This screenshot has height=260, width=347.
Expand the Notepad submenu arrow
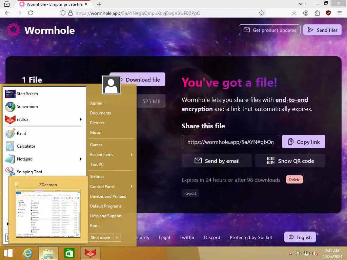coord(81,159)
